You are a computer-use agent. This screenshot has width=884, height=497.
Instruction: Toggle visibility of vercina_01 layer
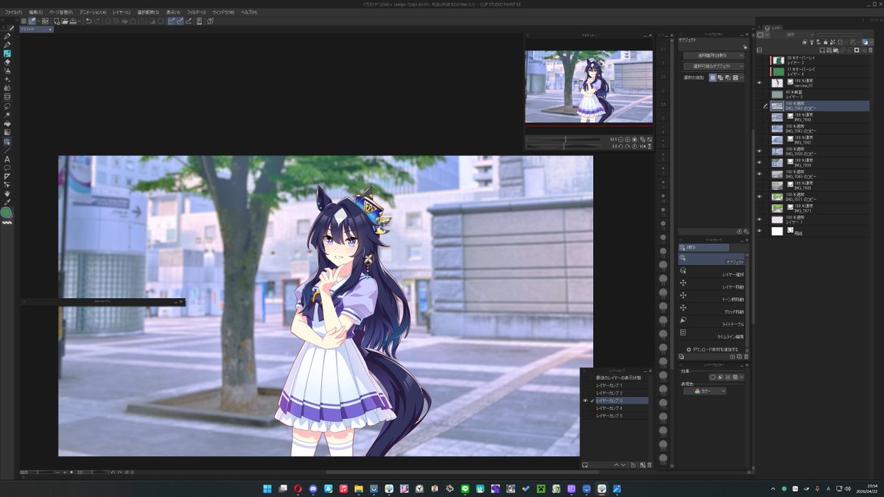click(760, 82)
